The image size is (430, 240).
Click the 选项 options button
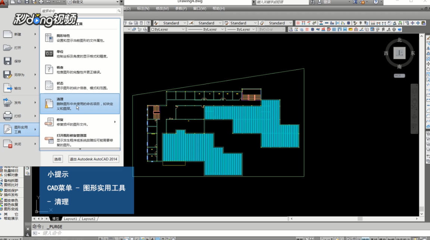(57, 159)
